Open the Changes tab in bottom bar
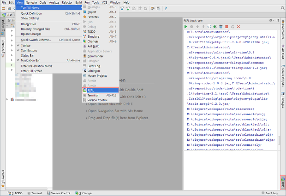The width and height of the screenshot is (286, 196). tap(84, 193)
